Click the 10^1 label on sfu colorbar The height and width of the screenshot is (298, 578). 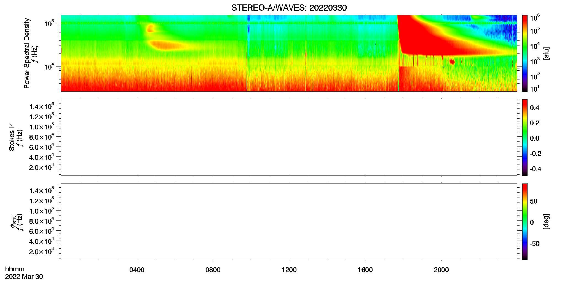tap(535, 89)
